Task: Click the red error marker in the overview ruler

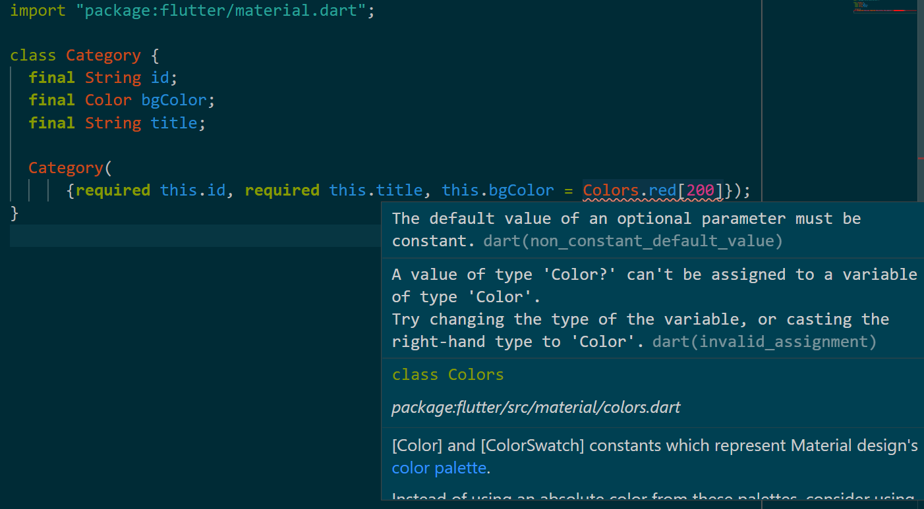Action: pyautogui.click(x=920, y=159)
